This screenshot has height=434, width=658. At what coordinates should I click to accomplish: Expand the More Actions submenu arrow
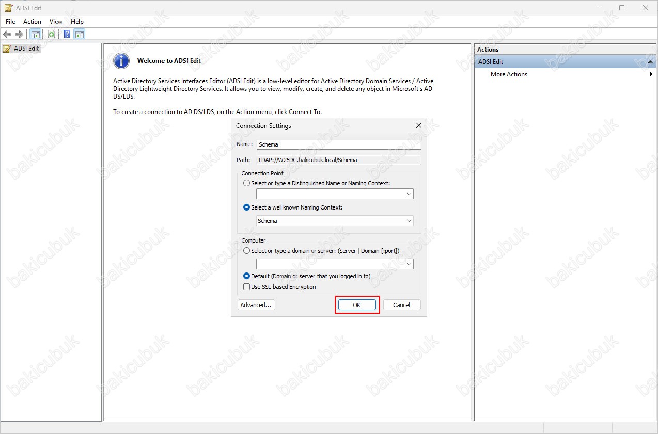tap(651, 74)
